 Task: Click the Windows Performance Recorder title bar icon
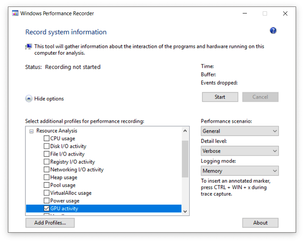15,13
